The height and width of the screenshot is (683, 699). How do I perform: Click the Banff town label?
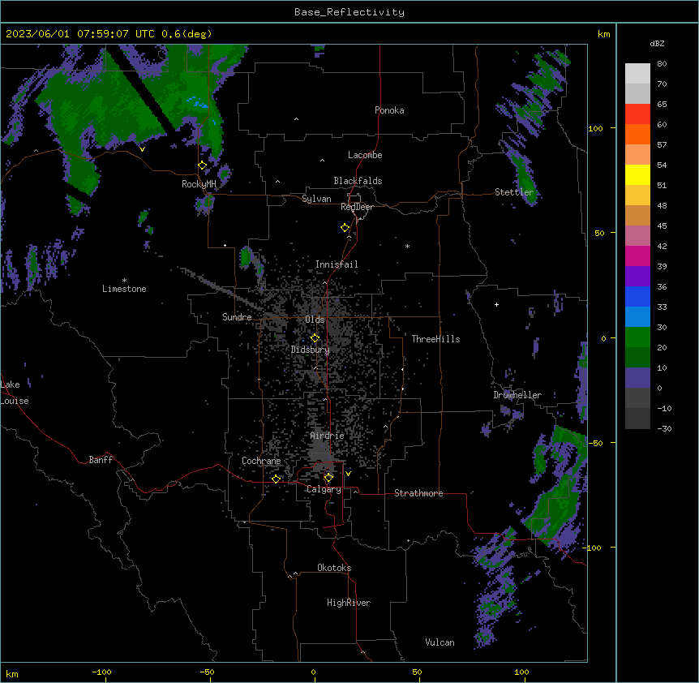tap(101, 460)
